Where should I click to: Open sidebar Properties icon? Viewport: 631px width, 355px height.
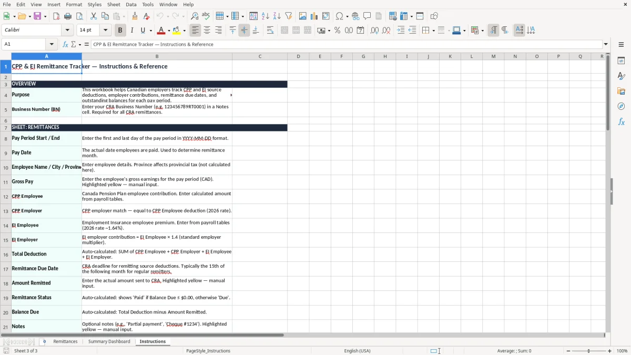(621, 60)
